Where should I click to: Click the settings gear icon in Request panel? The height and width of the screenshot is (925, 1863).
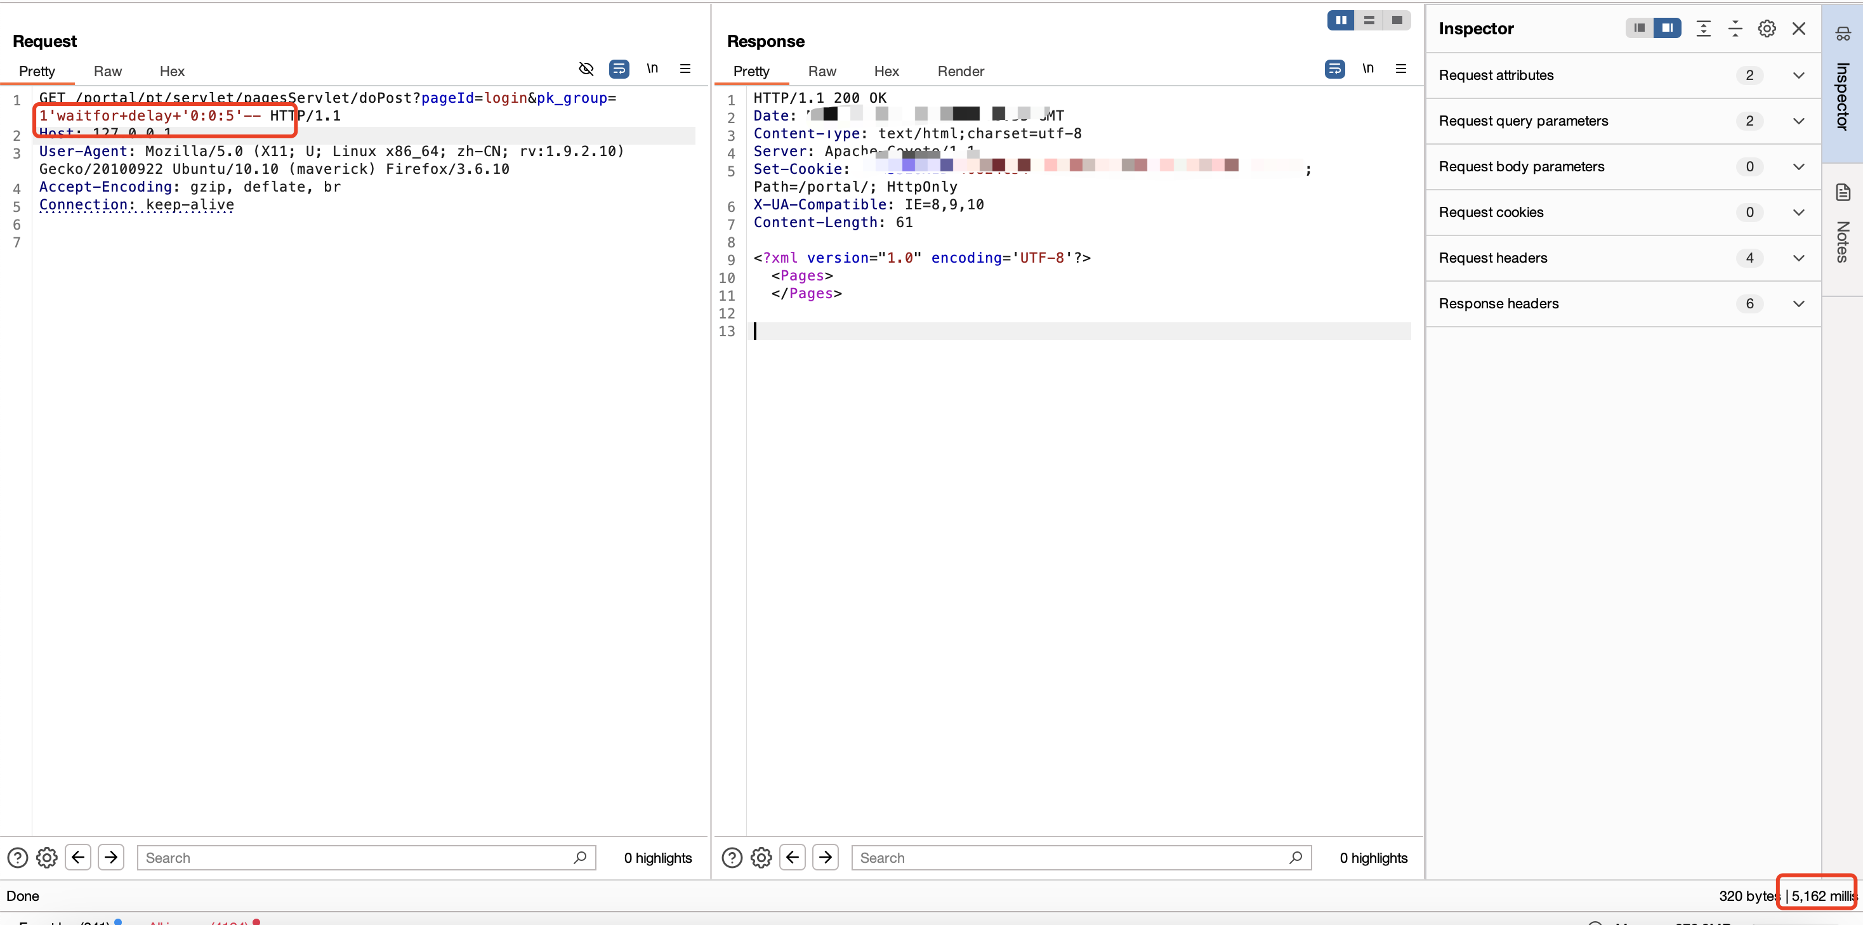[x=46, y=856]
